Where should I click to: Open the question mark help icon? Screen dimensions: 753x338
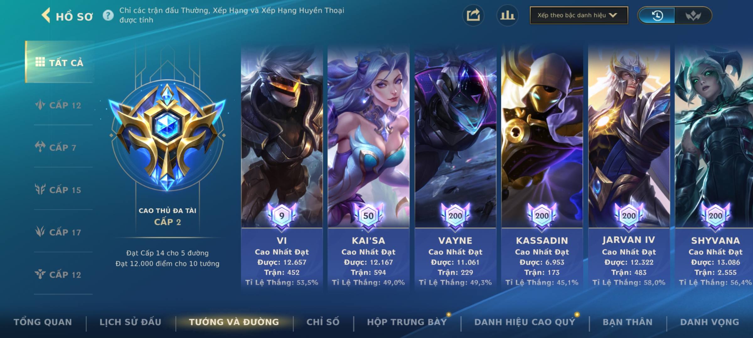tap(108, 15)
